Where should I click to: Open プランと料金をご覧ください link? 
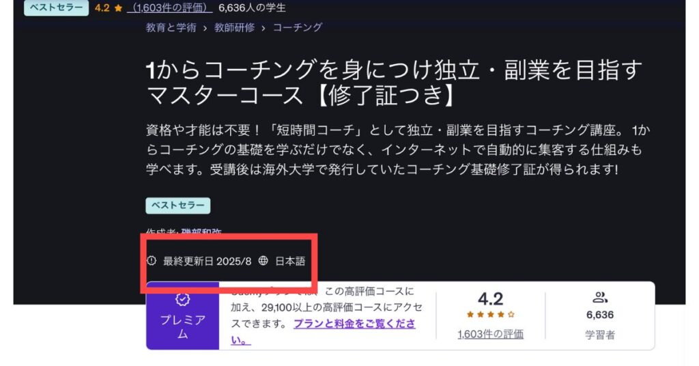click(323, 332)
